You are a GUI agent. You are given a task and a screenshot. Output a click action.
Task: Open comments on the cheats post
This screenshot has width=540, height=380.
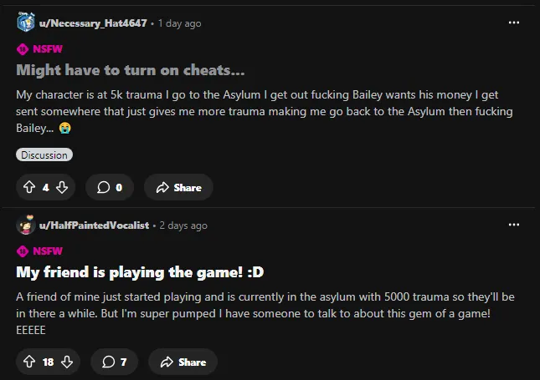point(110,187)
